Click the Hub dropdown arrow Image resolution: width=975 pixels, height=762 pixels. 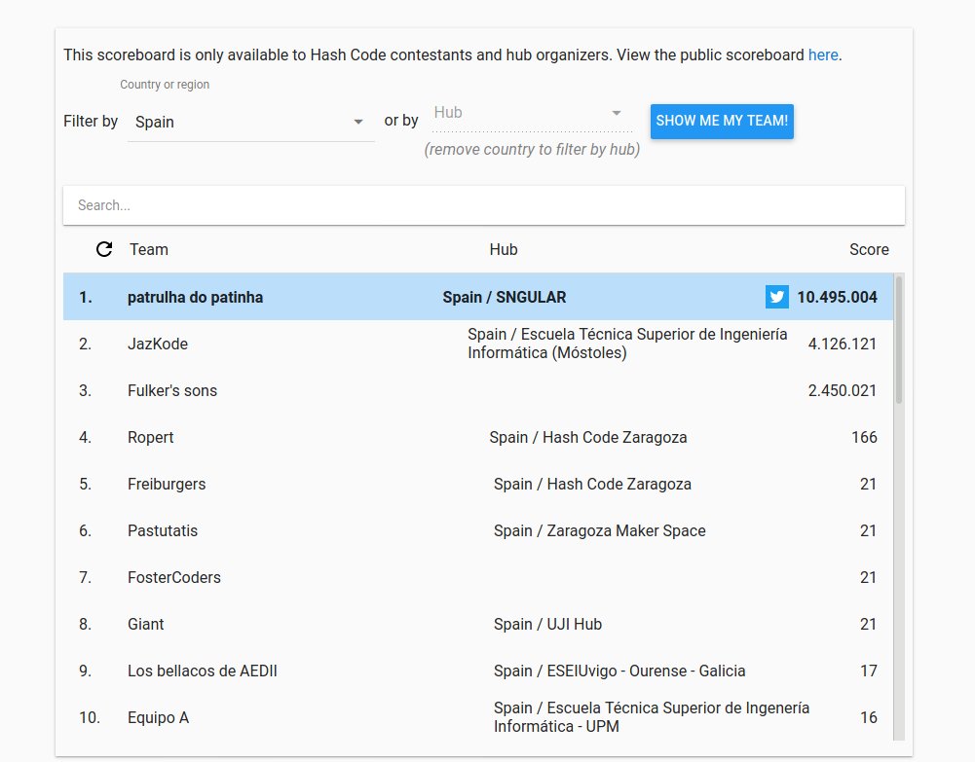(617, 113)
